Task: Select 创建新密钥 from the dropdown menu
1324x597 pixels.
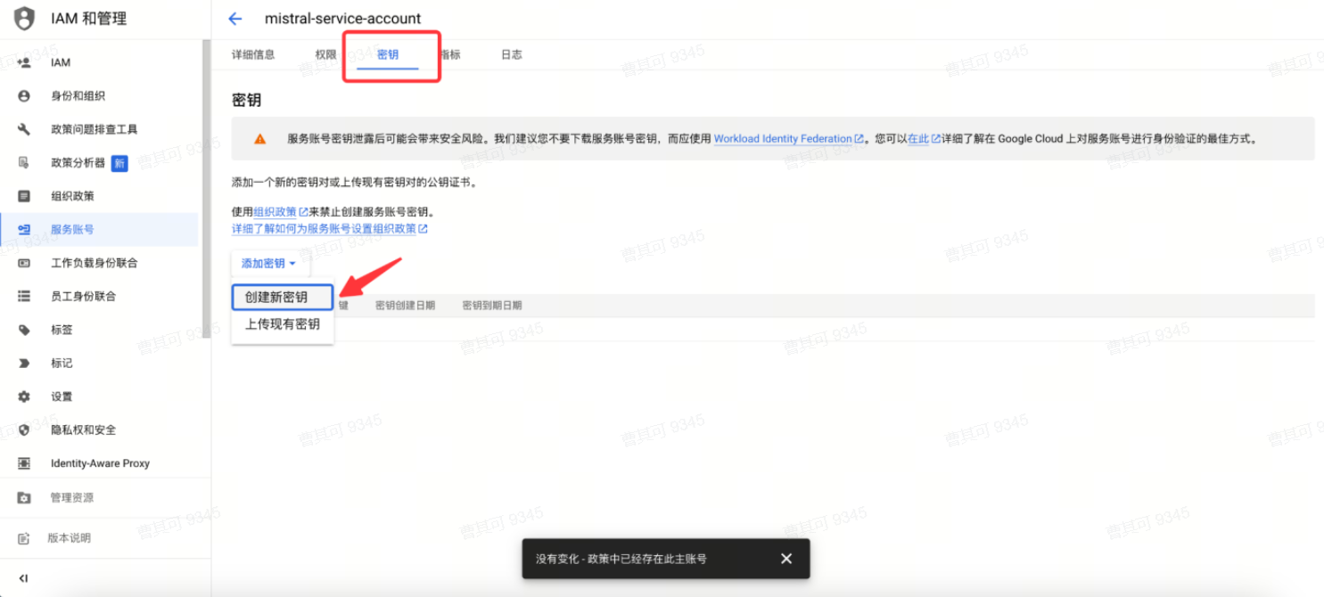Action: pyautogui.click(x=282, y=298)
